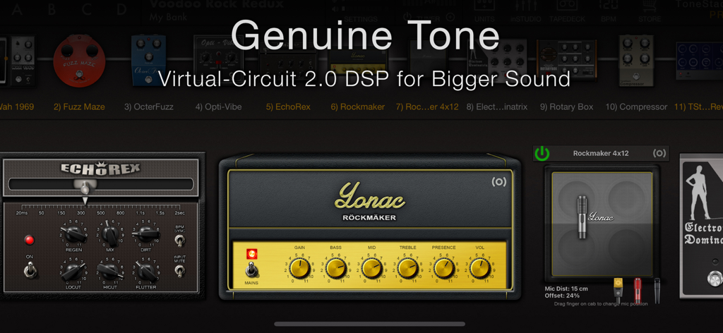Flip the EchoRex ON toggle switch
Screen dimensions: 723x333
(30, 270)
